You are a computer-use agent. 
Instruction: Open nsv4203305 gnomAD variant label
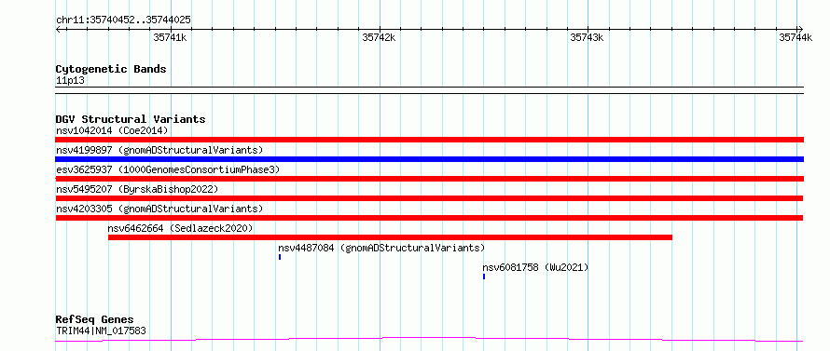159,209
